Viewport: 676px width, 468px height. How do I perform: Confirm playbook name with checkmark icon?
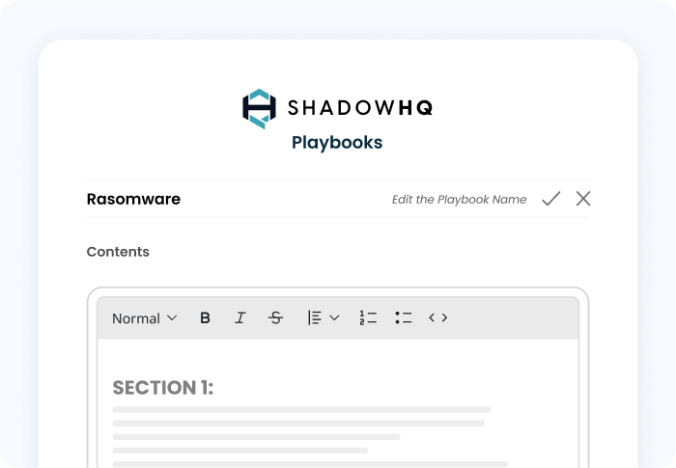(x=551, y=199)
